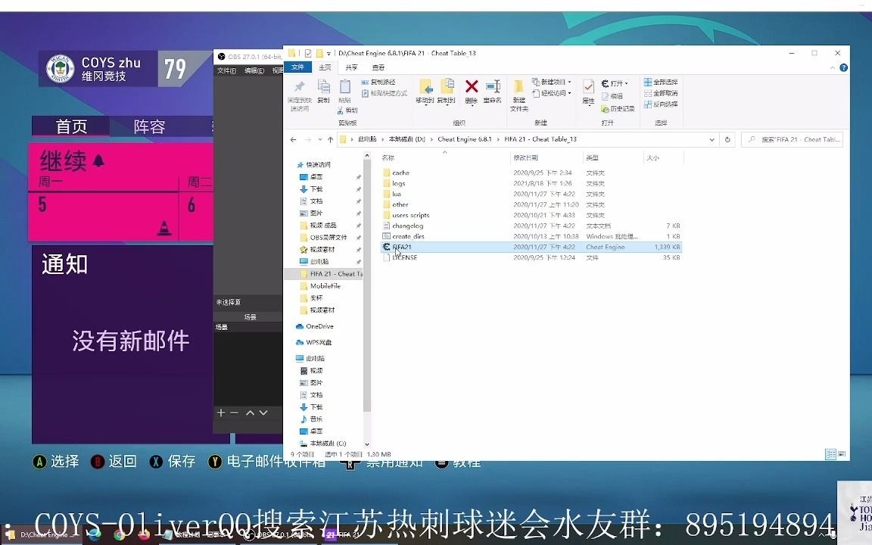Viewport: 872px width, 545px height.
Task: Click Copy path in the ribbon
Action: pyautogui.click(x=378, y=83)
